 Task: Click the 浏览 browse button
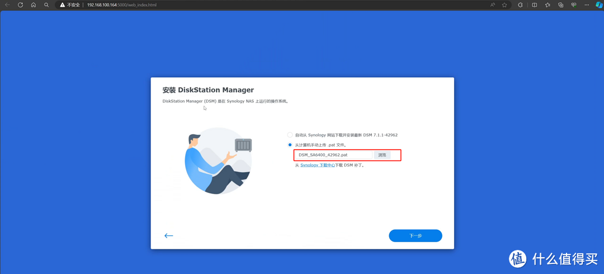pos(382,155)
